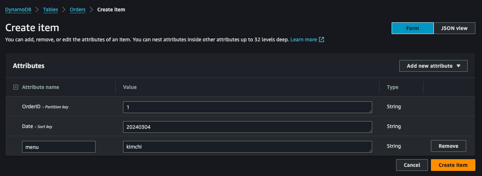Screen dimensions: 482x176
Task: Expand all attributes using plus icon
Action: (x=15, y=87)
